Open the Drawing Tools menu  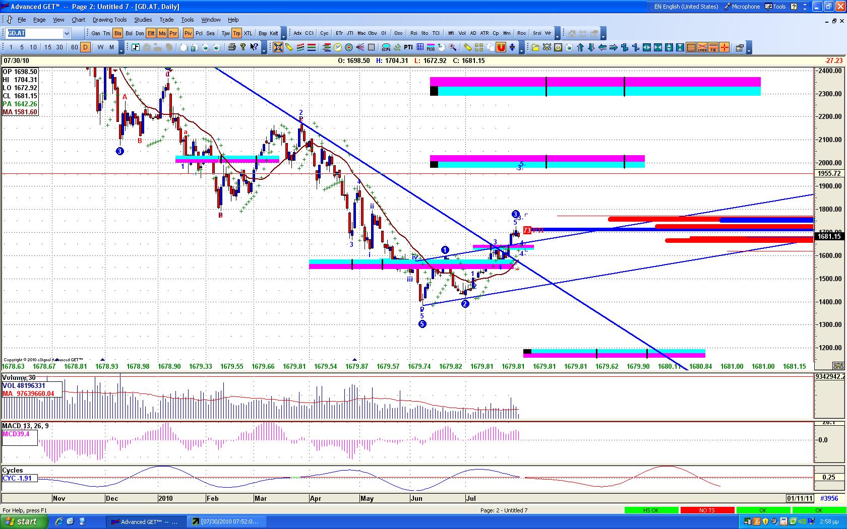[109, 20]
